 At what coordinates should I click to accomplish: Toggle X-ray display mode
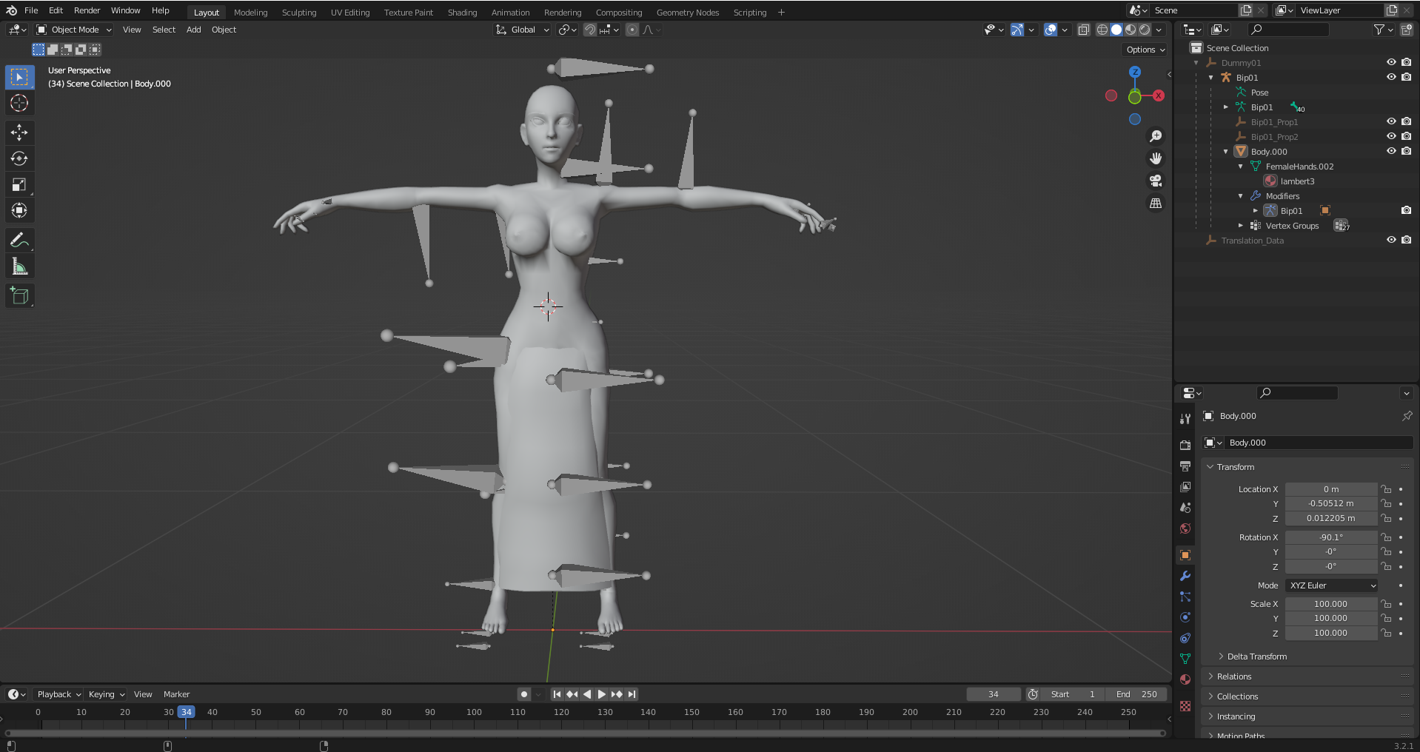point(1084,30)
